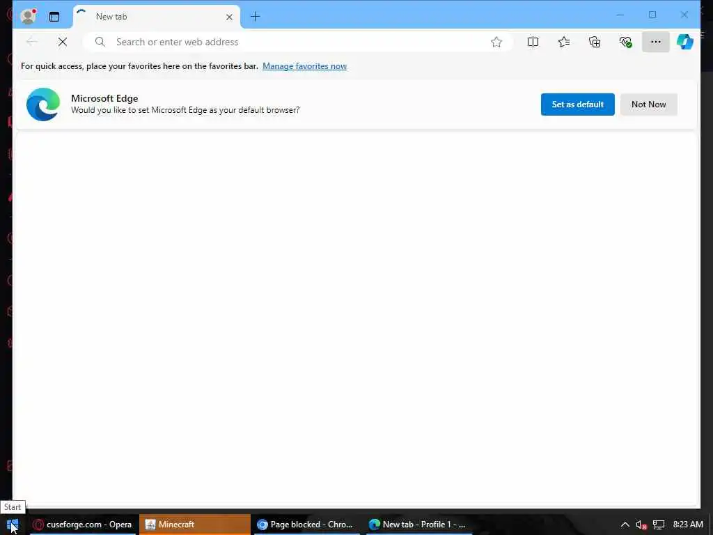Add this page to favorites star

coord(496,42)
